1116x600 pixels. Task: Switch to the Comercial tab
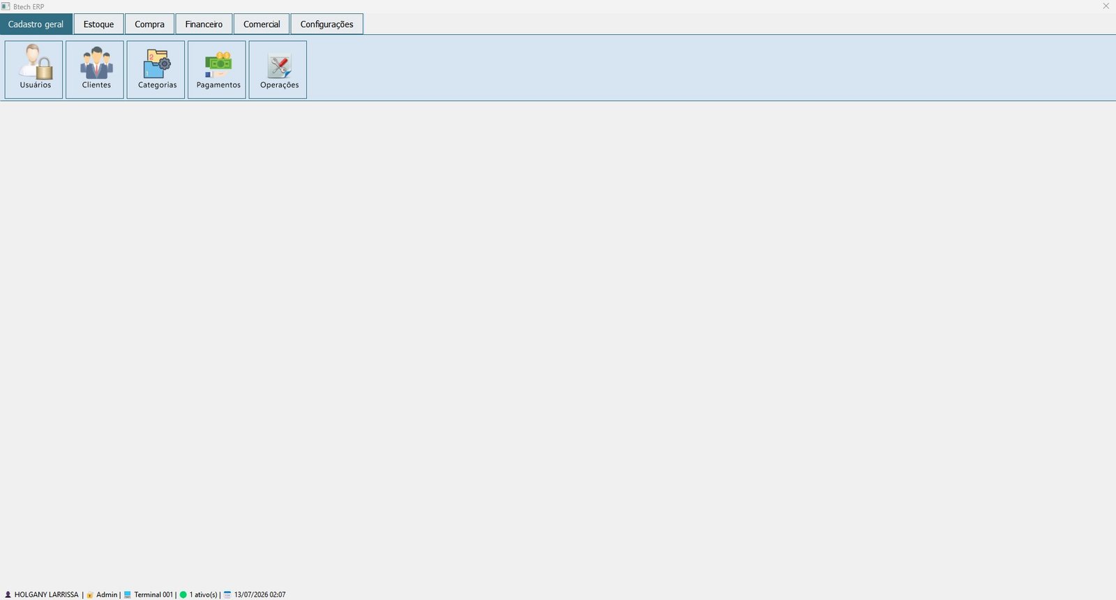click(x=262, y=24)
